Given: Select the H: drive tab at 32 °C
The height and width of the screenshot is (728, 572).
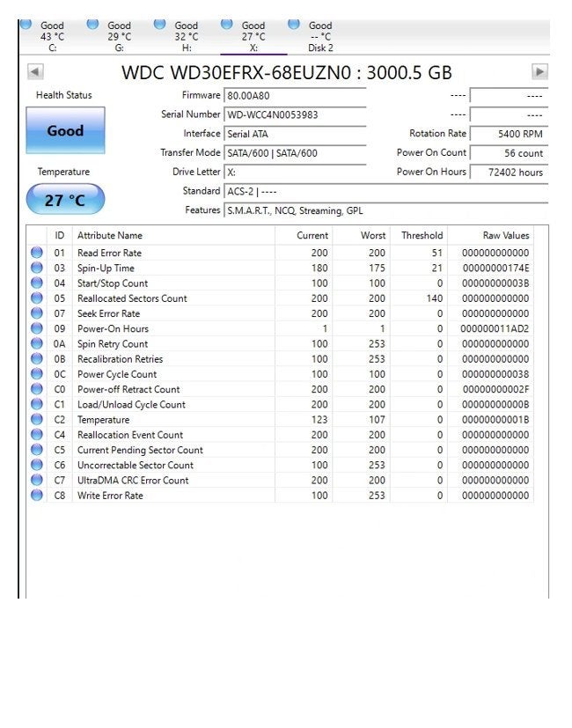Looking at the screenshot, I should point(187,37).
